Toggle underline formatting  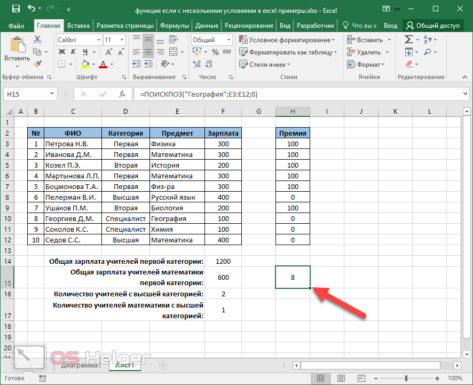(85, 52)
